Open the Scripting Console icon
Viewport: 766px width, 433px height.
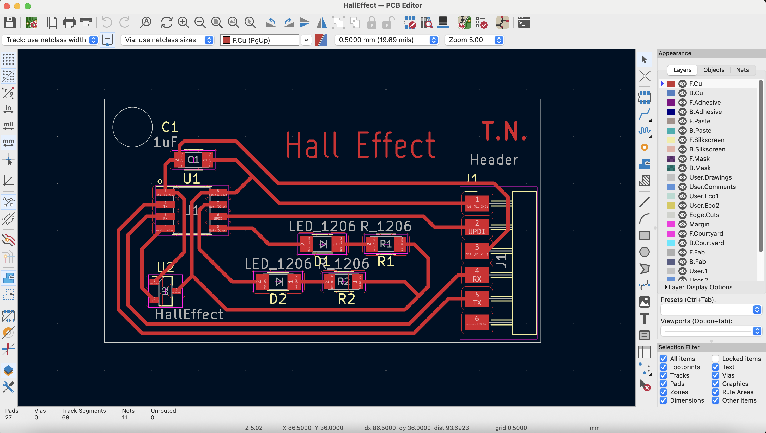point(524,23)
